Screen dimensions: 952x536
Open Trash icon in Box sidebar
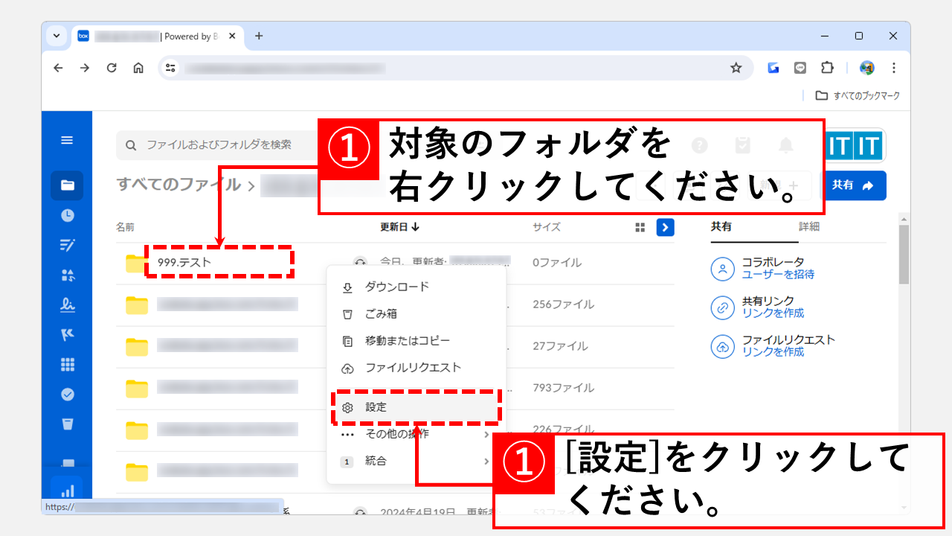point(67,424)
